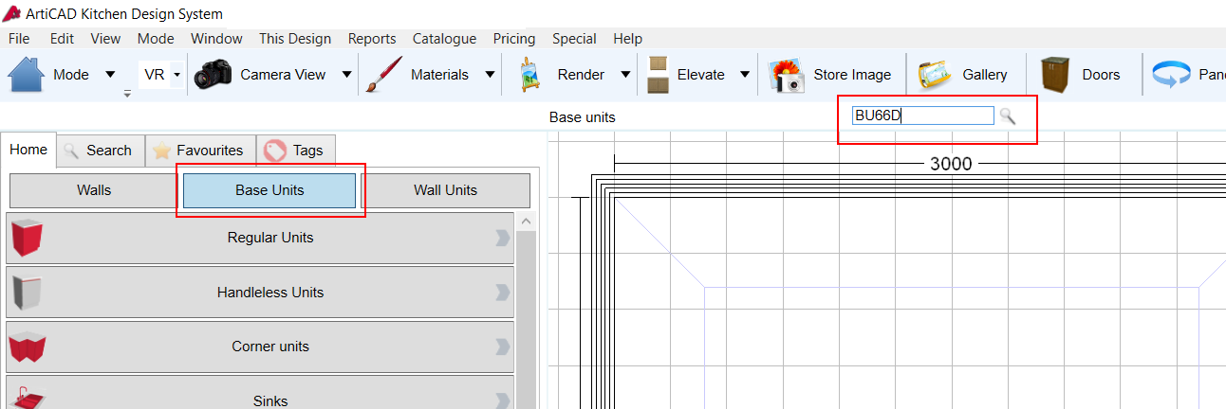Open the VR combo box dropdown
This screenshot has width=1226, height=409.
point(176,75)
